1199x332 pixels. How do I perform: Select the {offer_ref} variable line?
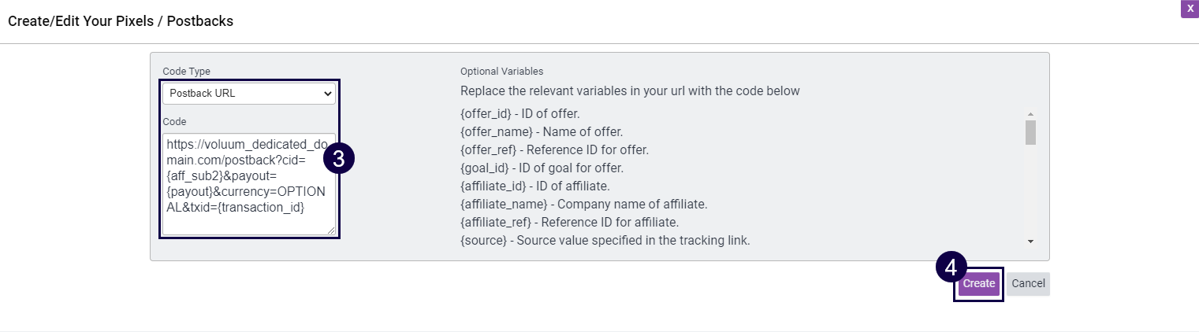click(554, 149)
